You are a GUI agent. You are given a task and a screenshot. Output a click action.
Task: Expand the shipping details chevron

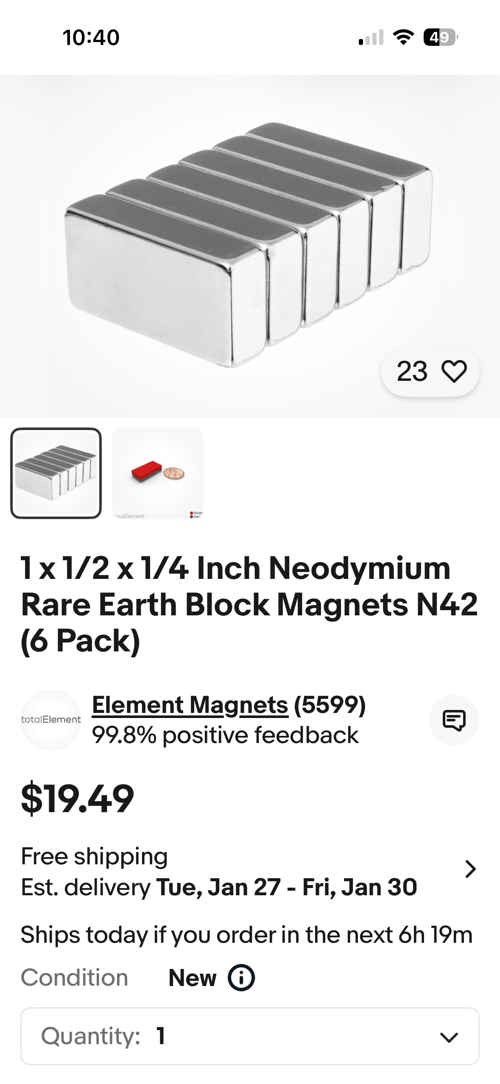470,869
